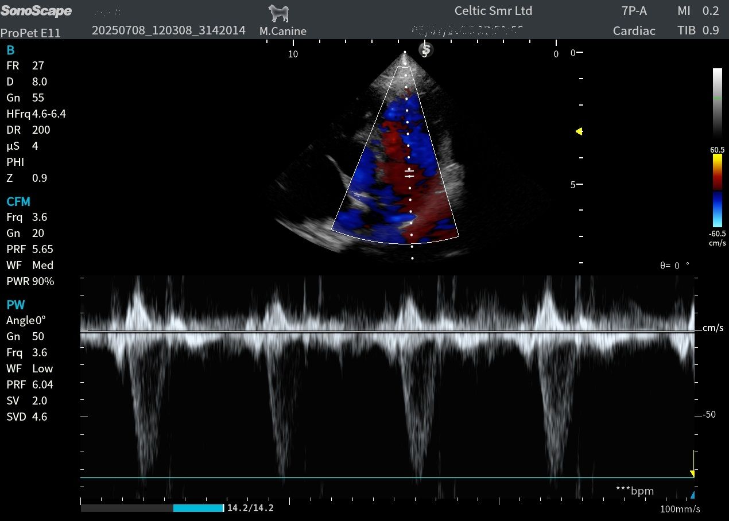
Task: Click the SonoScape logo
Action: coord(36,11)
